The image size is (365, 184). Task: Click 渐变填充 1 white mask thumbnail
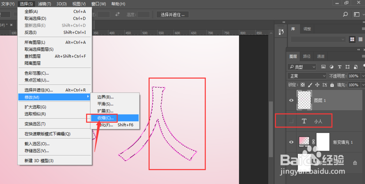coord(323,142)
